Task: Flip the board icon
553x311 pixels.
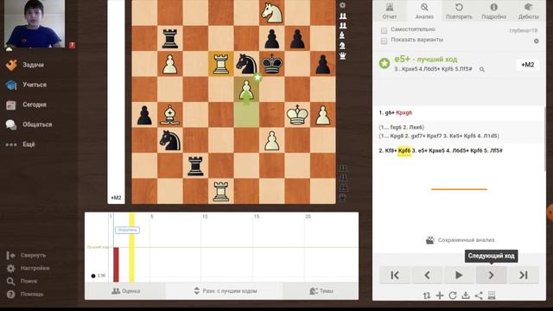Action: coord(427,295)
